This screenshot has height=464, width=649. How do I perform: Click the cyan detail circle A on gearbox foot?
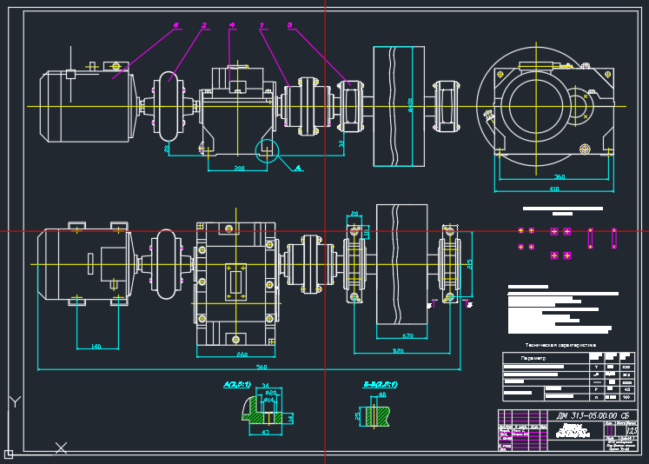click(267, 151)
